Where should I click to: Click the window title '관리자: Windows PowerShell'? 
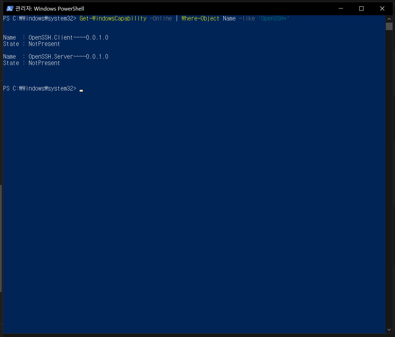[x=50, y=8]
